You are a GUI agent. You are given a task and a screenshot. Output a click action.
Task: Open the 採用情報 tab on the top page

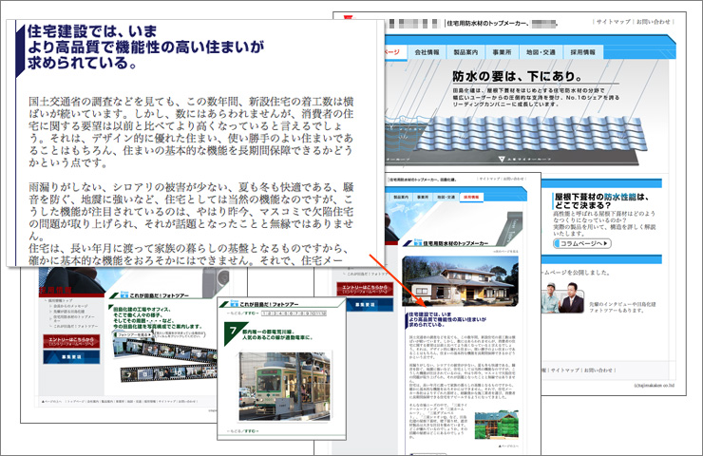583,52
